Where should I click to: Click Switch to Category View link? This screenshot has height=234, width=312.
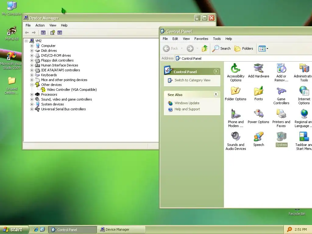coord(192,80)
